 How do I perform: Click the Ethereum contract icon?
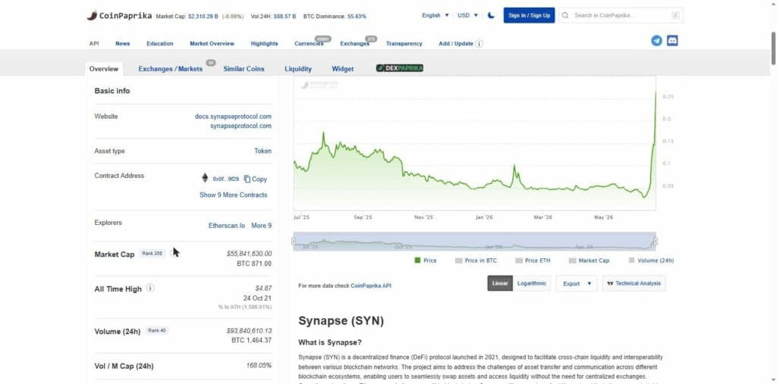click(x=205, y=178)
